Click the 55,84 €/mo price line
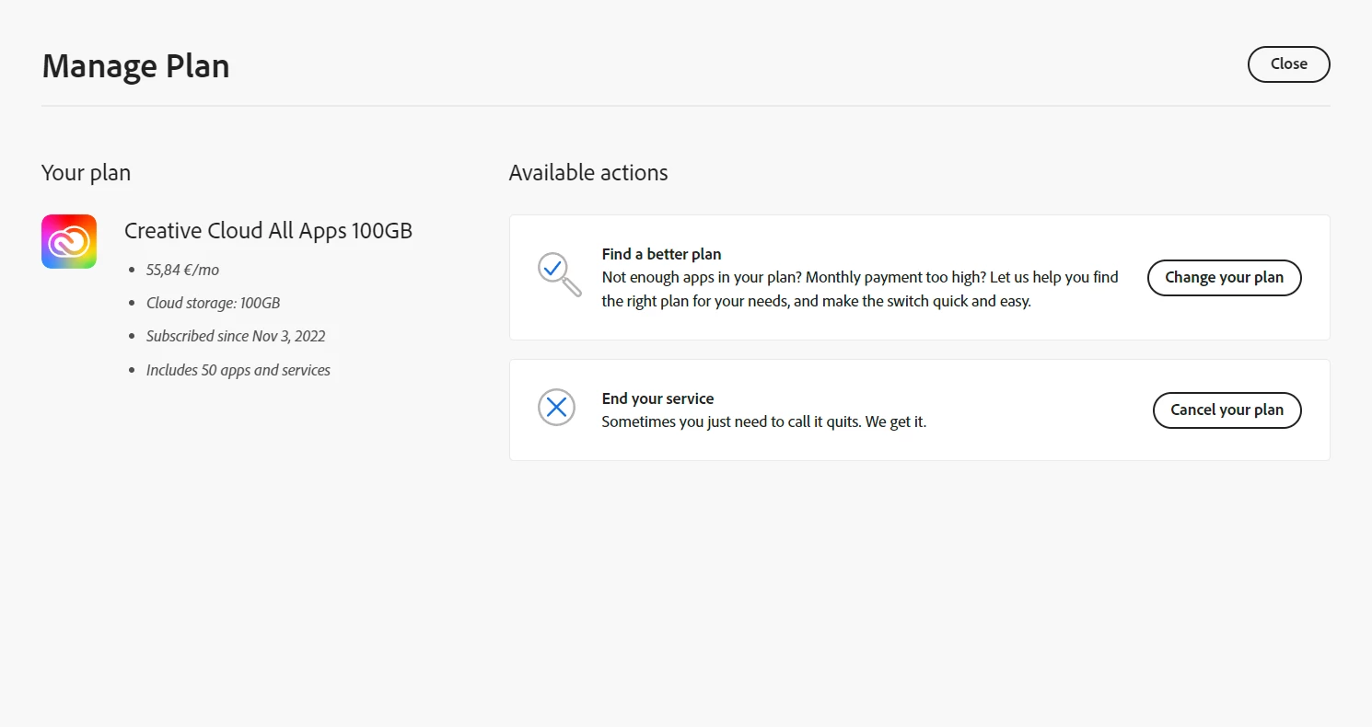The height and width of the screenshot is (727, 1372). click(x=182, y=270)
